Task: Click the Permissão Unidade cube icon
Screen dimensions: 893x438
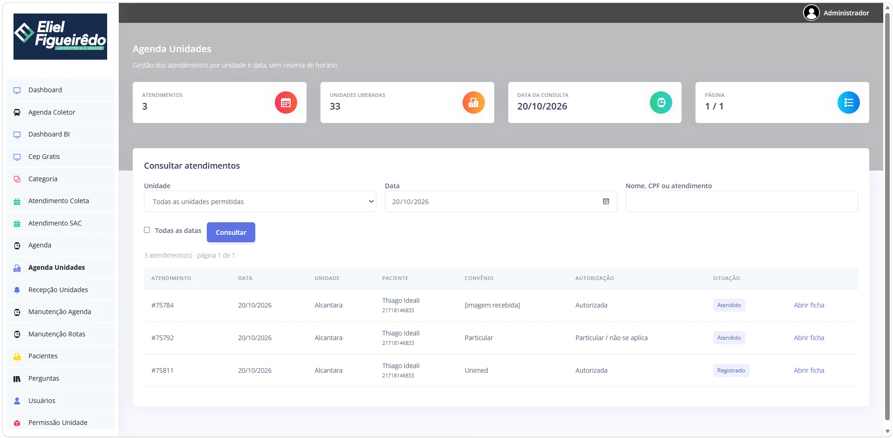Action: click(x=17, y=423)
